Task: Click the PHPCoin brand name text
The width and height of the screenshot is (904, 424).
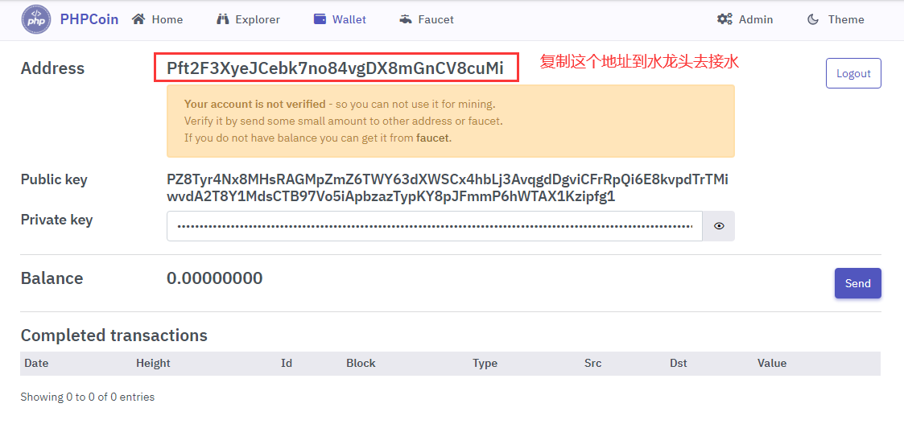Action: pyautogui.click(x=89, y=19)
